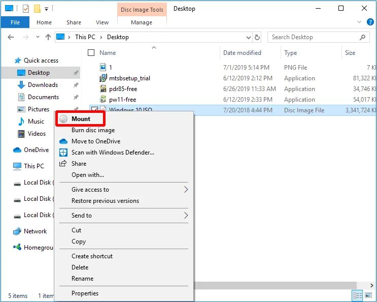
Task: Open the View ribbon tab
Action: 102,22
